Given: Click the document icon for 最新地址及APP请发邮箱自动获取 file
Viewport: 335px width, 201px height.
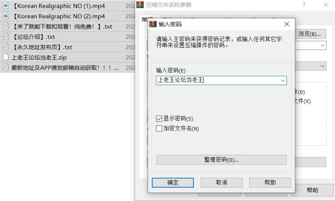Looking at the screenshot, I should point(6,67).
